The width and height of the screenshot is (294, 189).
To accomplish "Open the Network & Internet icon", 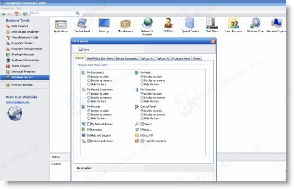I will point(147,26).
